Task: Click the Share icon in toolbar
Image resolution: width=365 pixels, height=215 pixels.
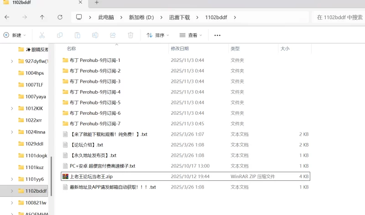Action: (113, 35)
